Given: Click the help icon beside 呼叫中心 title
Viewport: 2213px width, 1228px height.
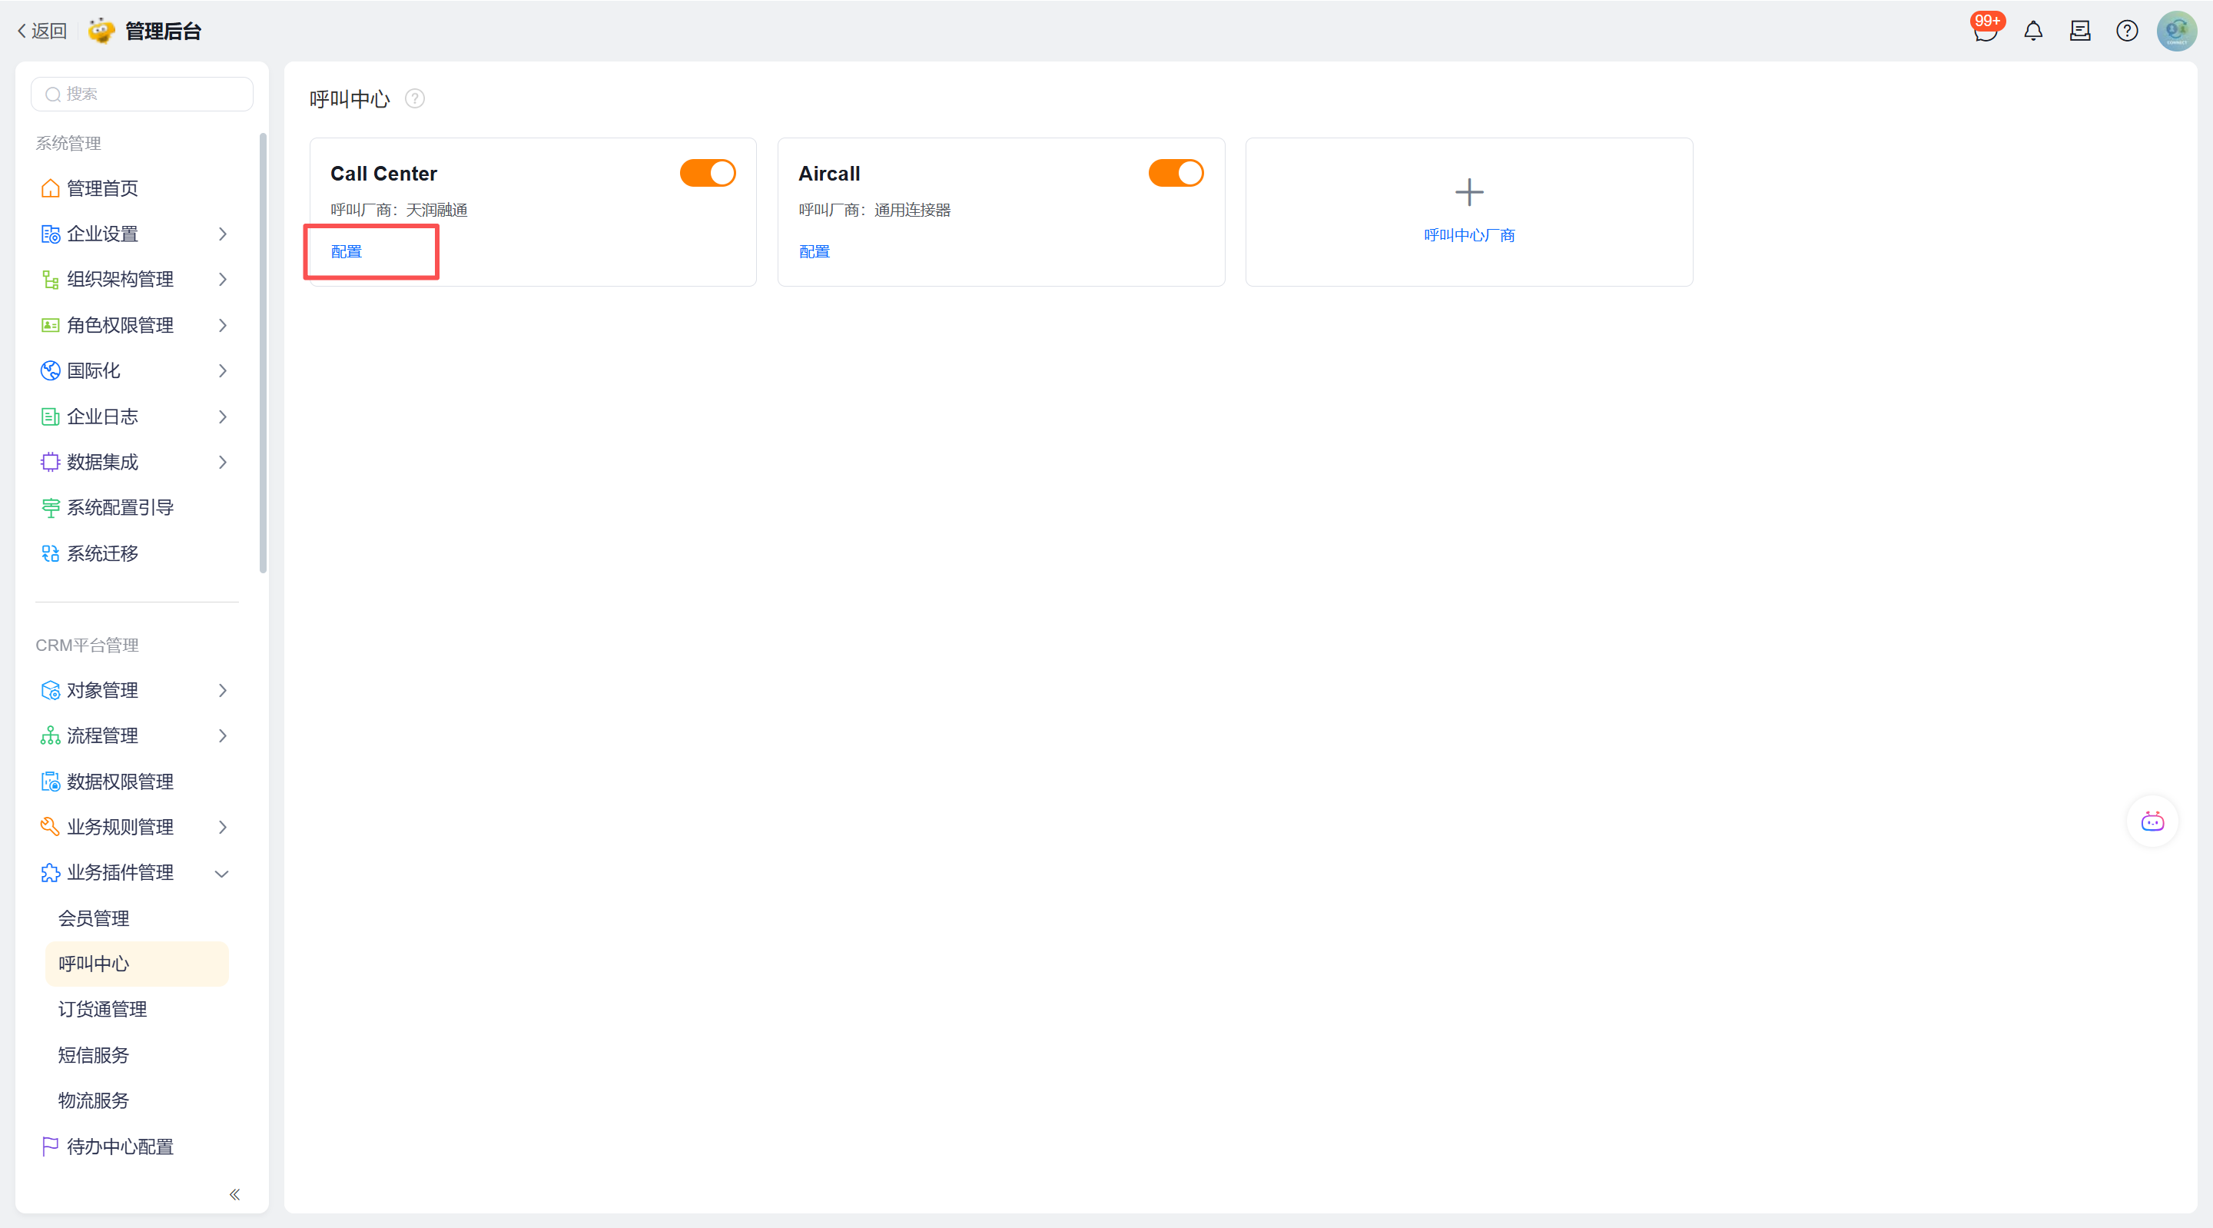Looking at the screenshot, I should 415,99.
